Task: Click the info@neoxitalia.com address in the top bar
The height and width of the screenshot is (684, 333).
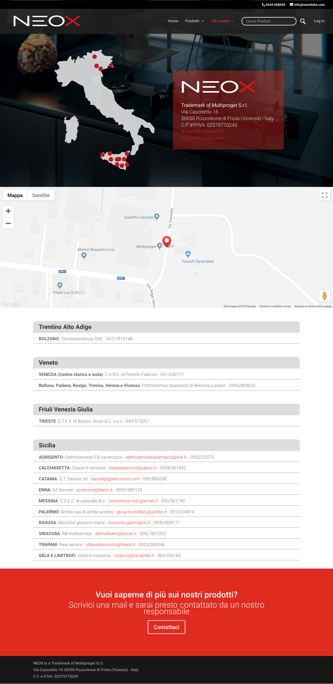Action: coord(309,5)
